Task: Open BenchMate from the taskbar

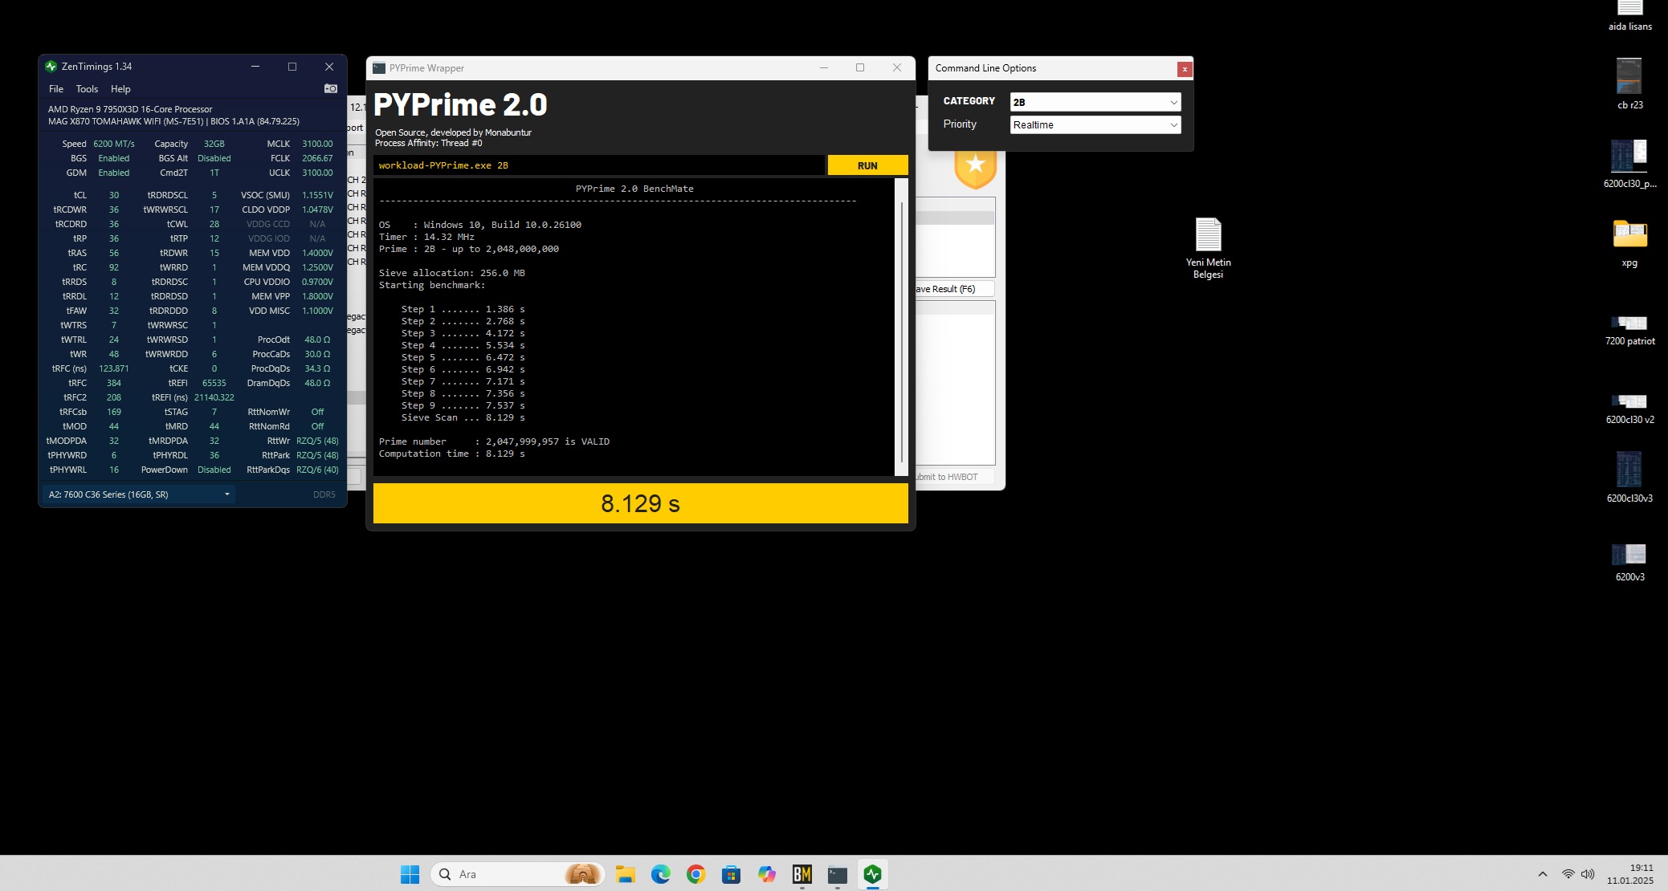Action: 802,874
